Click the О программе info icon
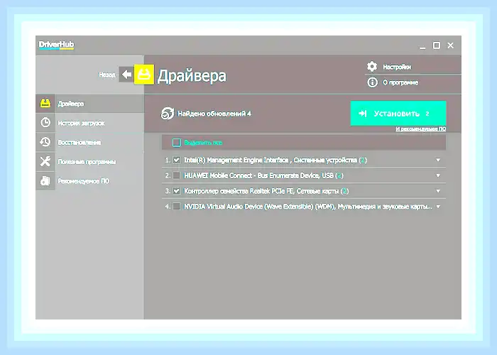This screenshot has height=355, width=497. click(372, 82)
